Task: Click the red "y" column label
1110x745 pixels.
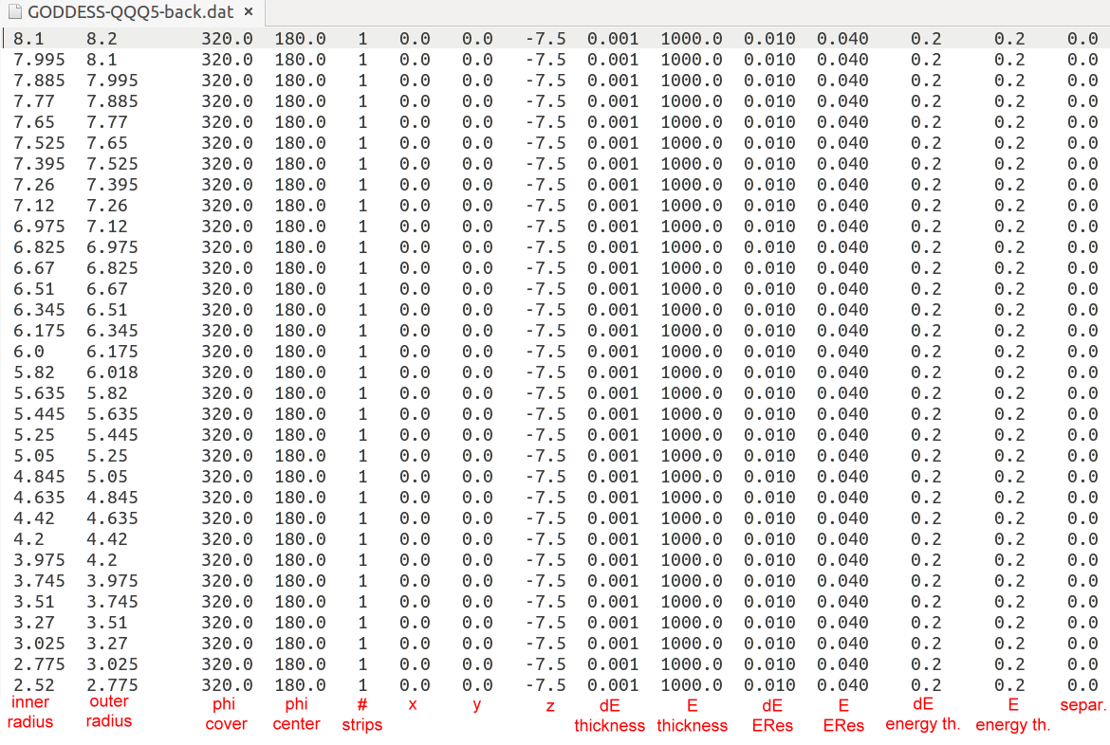Action: click(x=476, y=705)
